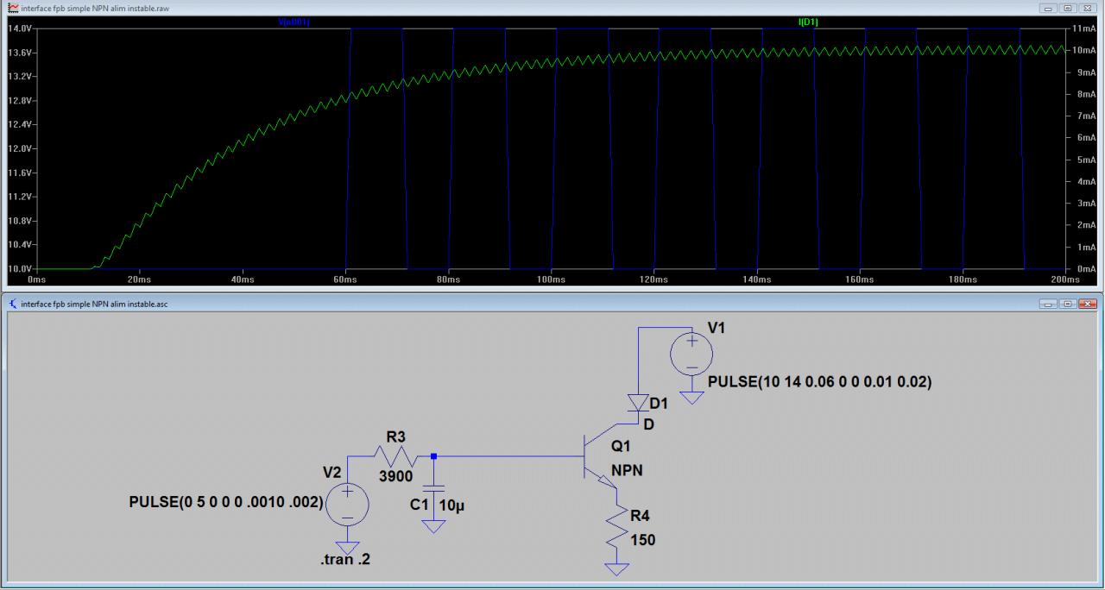1105x590 pixels.
Task: Click the D1 reference label
Action: [x=660, y=403]
